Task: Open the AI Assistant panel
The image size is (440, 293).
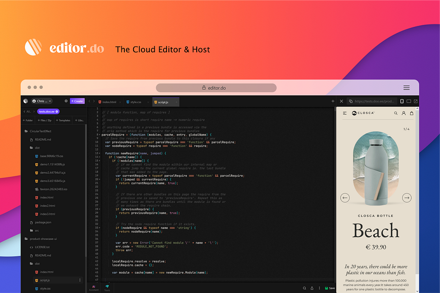Action: [93, 289]
